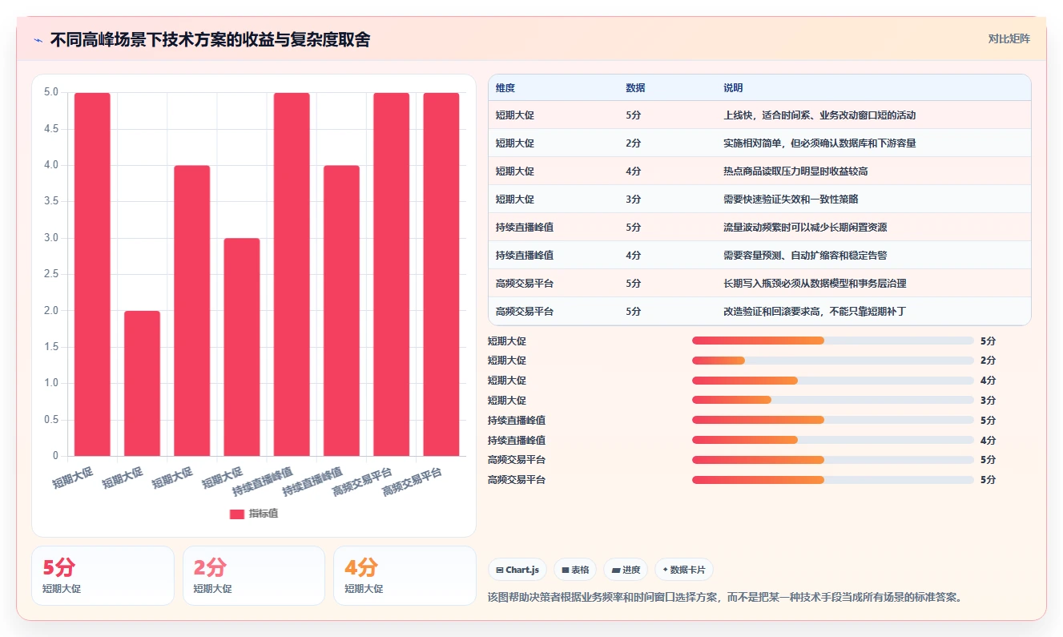Select the Chart.js tag chip
Screen dimensions: 1063x637
(517, 570)
